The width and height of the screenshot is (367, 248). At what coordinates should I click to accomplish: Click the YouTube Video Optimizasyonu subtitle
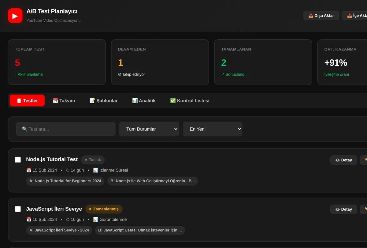[54, 20]
